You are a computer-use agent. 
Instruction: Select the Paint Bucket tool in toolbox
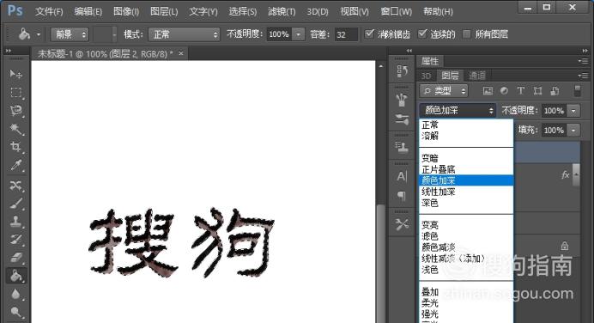pyautogui.click(x=15, y=276)
